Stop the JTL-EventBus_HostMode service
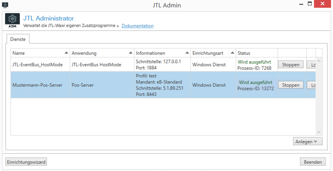 290,65
